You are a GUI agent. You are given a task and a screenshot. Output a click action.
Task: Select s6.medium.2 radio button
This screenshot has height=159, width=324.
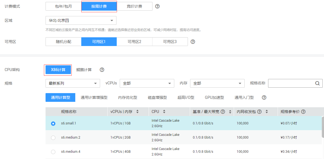(53, 137)
